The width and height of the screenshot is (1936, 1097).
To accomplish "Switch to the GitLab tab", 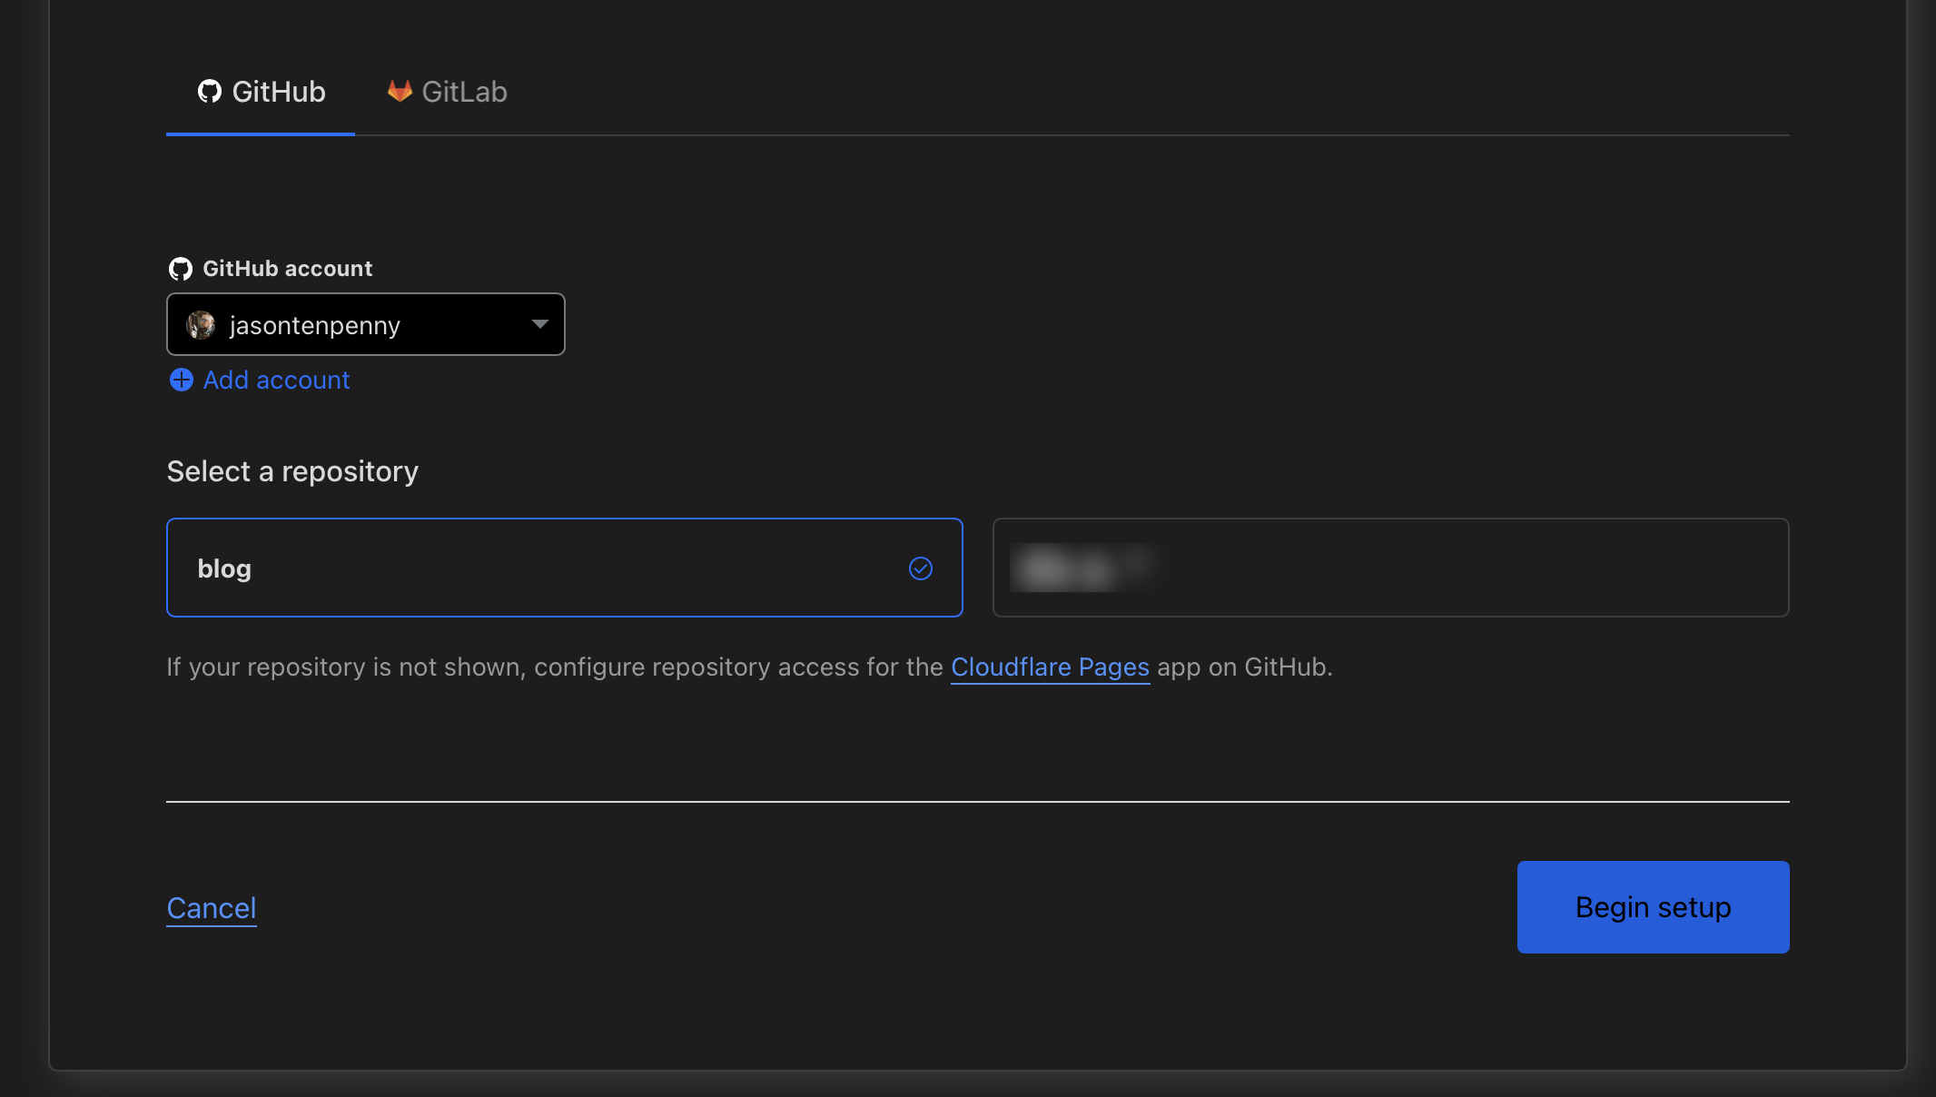I will (445, 91).
